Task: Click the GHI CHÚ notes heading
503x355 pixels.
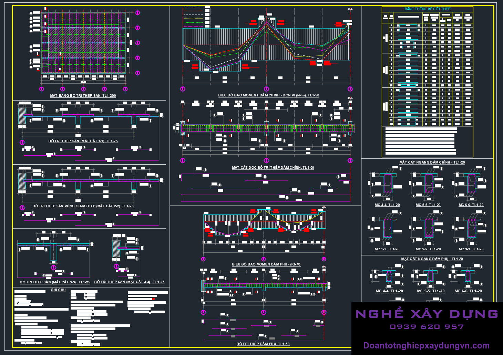Action: [58, 290]
